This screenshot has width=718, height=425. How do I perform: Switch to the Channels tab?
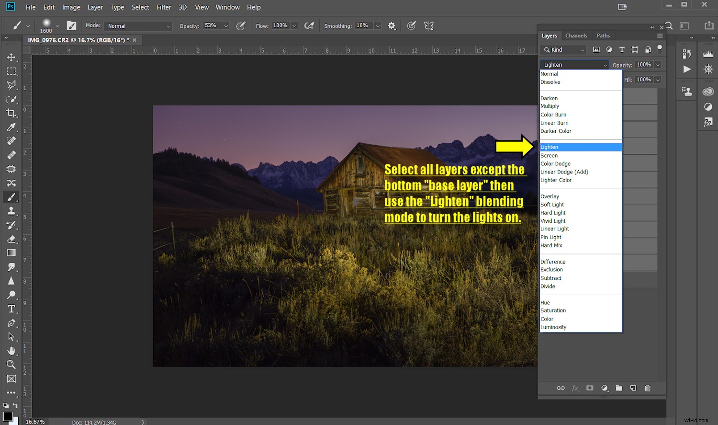[x=576, y=35]
